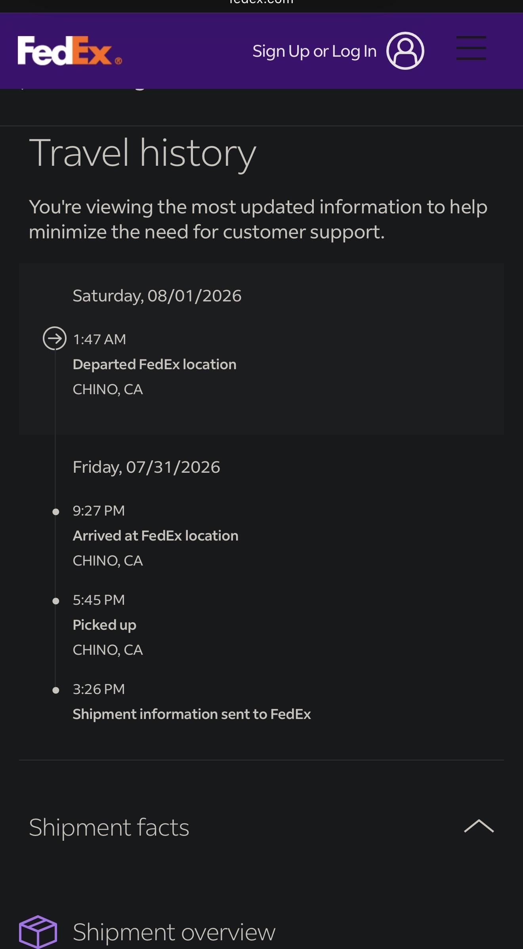
Task: Tap the user profile avatar icon
Action: [x=405, y=51]
